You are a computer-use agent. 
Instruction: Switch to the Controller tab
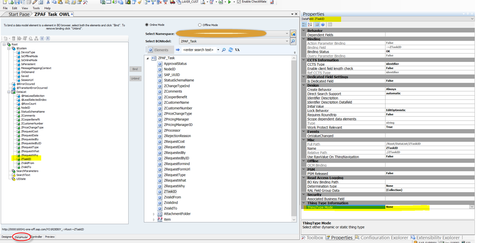click(36, 237)
